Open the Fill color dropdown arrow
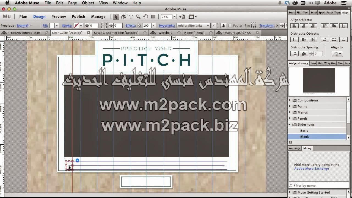The width and height of the screenshot is (352, 198). click(57, 26)
